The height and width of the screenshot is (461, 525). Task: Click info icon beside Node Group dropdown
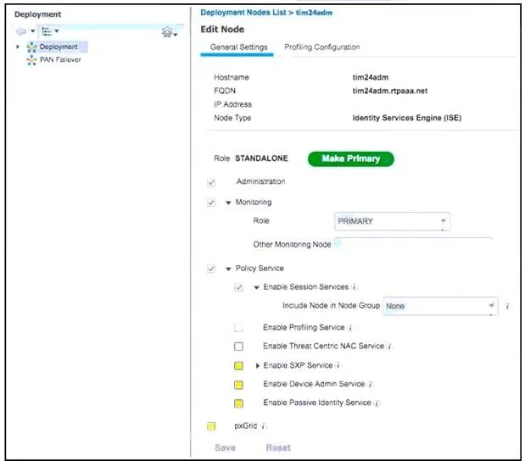(x=507, y=306)
